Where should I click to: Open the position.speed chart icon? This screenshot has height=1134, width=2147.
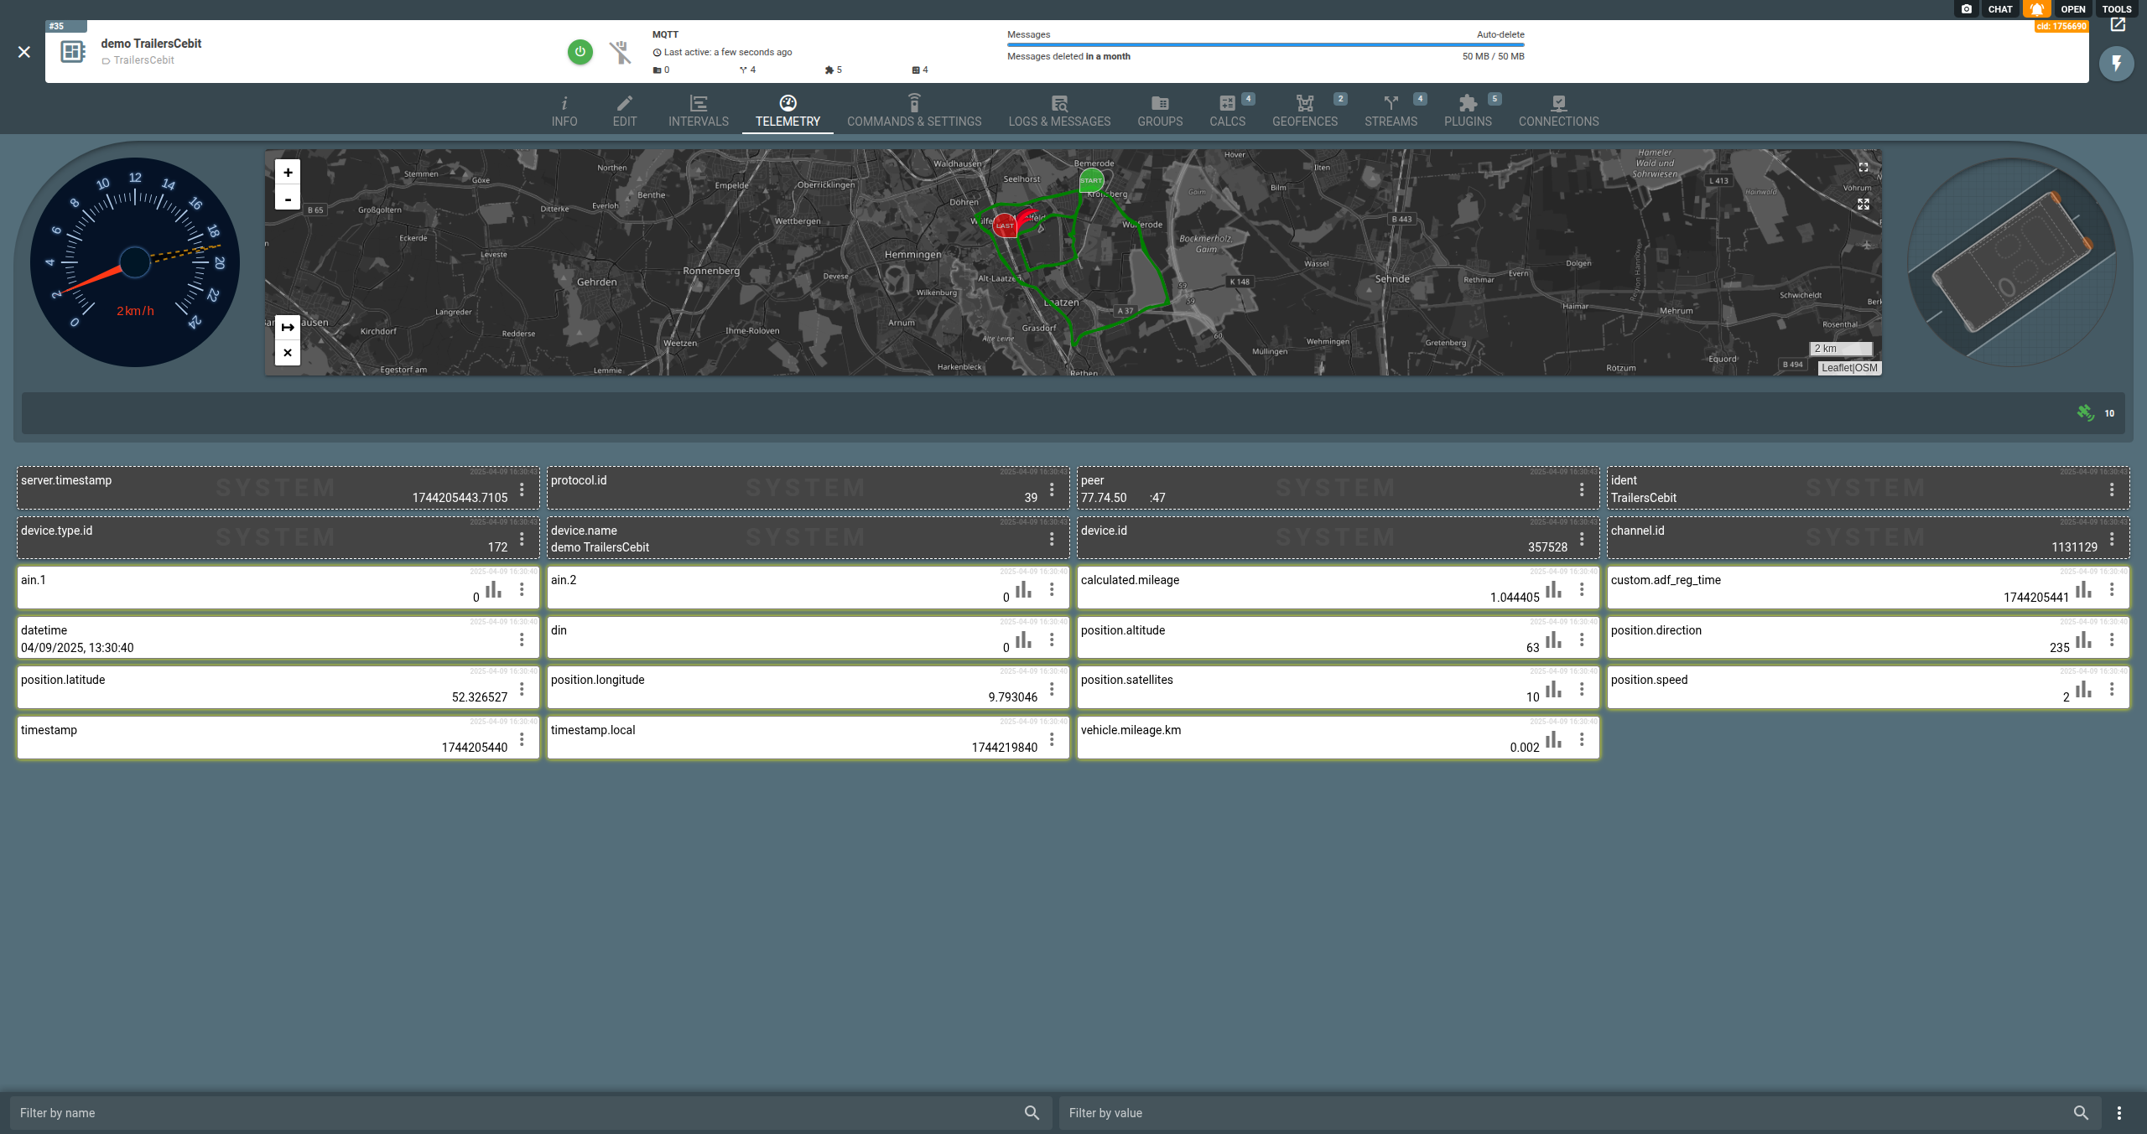tap(2083, 690)
